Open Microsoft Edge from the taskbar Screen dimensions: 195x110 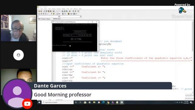pos(104,102)
